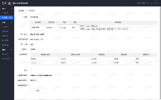This screenshot has height=100, width=161.
Task: Click the page's vertical scrollbar on the right
Action: coord(160,53)
